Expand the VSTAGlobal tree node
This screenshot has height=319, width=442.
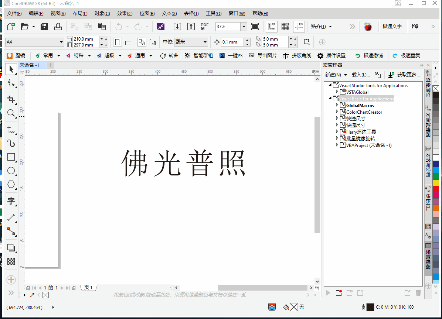pyautogui.click(x=337, y=92)
